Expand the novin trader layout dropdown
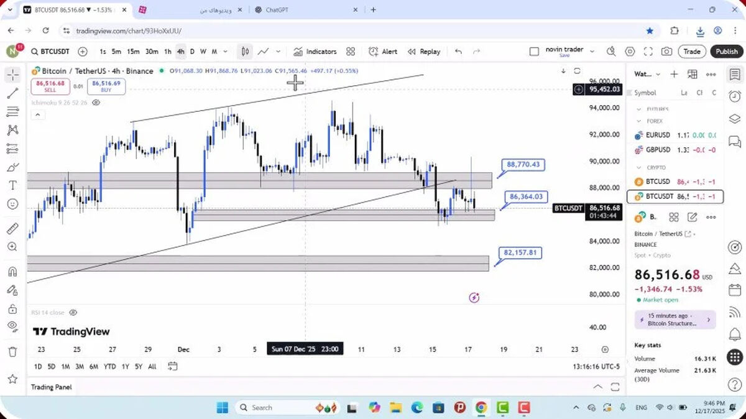Viewport: 746px width, 419px height. 592,52
